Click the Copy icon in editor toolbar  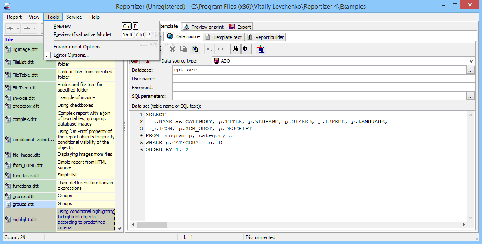[x=183, y=49]
